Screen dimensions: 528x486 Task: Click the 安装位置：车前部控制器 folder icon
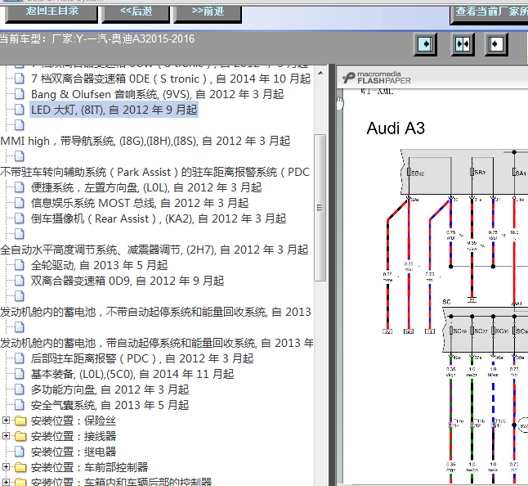[20, 467]
